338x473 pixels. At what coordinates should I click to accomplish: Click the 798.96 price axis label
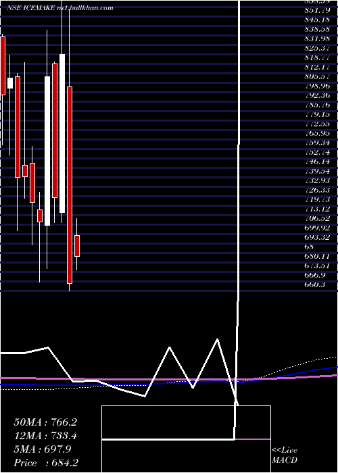[317, 86]
